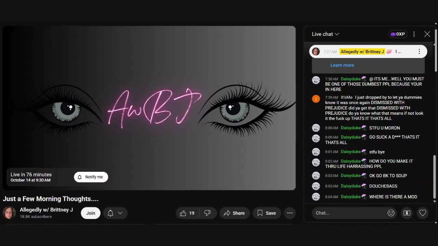Open live chat three-dot options menu
This screenshot has width=438, height=246.
[x=414, y=34]
